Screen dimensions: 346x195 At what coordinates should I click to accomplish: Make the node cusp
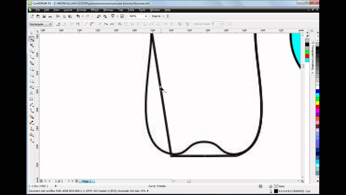click(100, 24)
